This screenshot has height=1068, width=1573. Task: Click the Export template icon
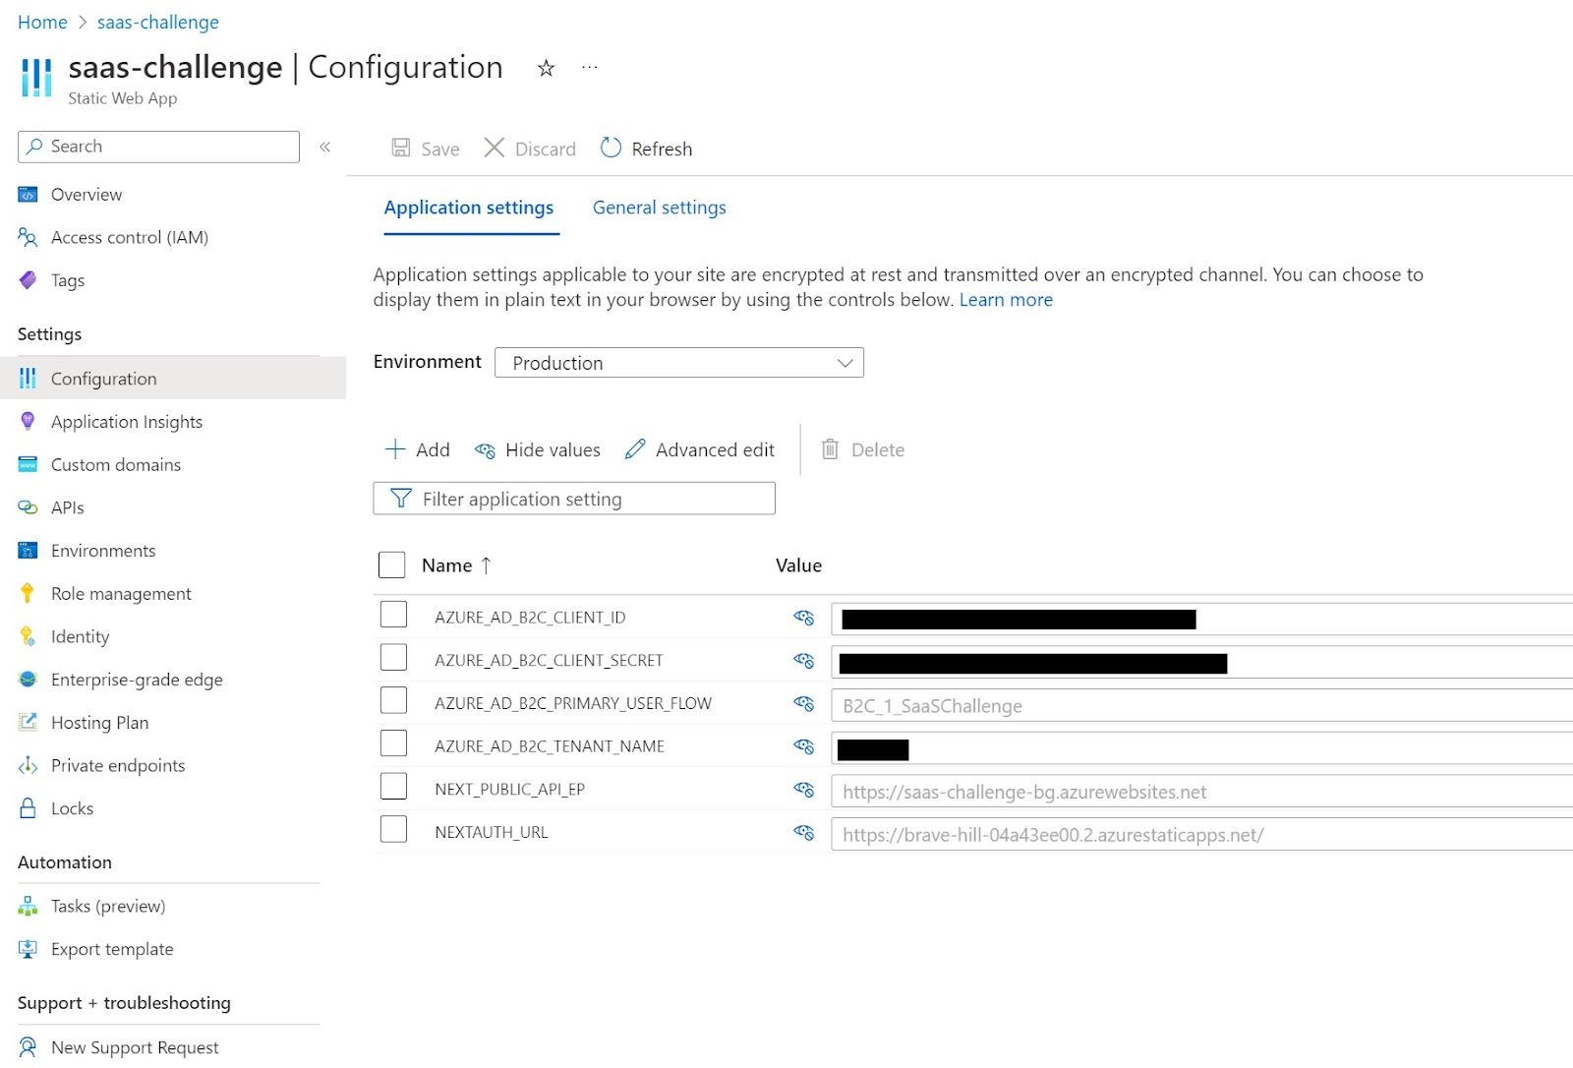pyautogui.click(x=28, y=949)
